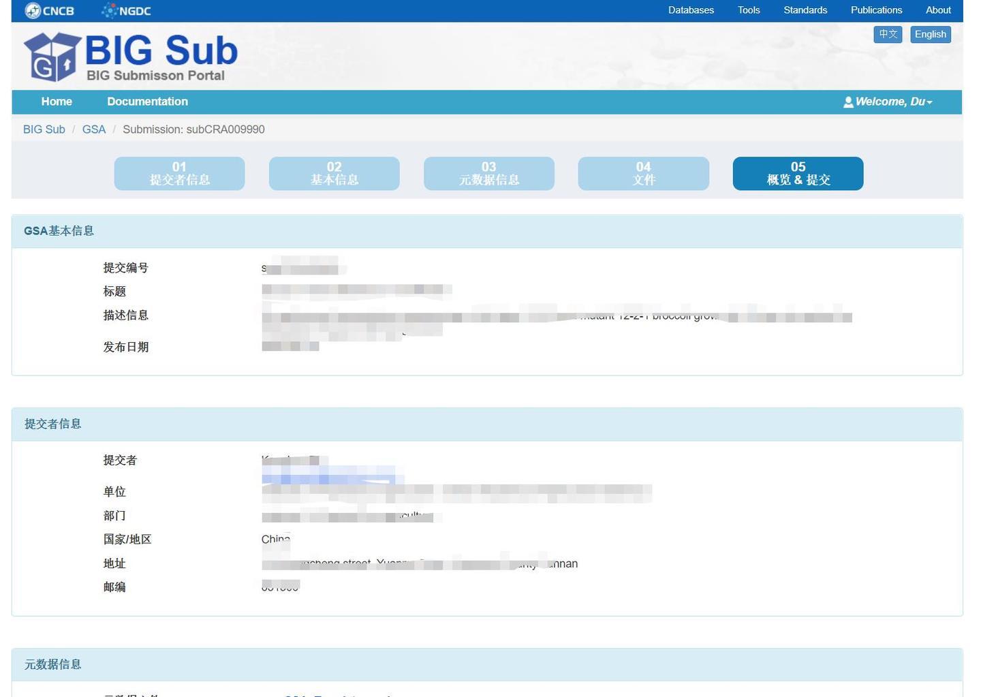Open the Tools menu
The height and width of the screenshot is (697, 981).
tap(749, 10)
